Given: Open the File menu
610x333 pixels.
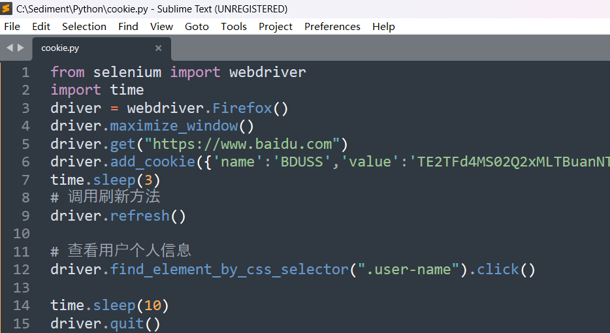Looking at the screenshot, I should click(12, 26).
